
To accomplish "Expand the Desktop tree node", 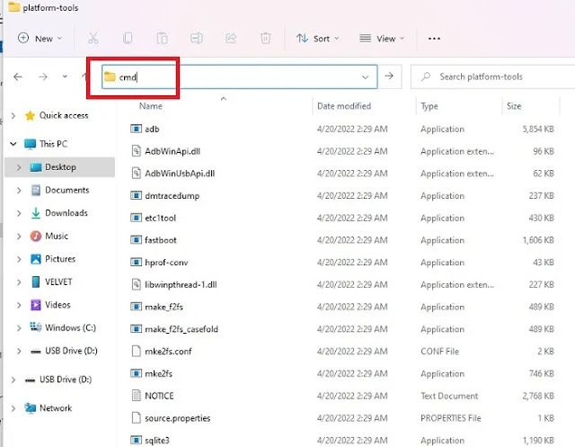I will [19, 167].
